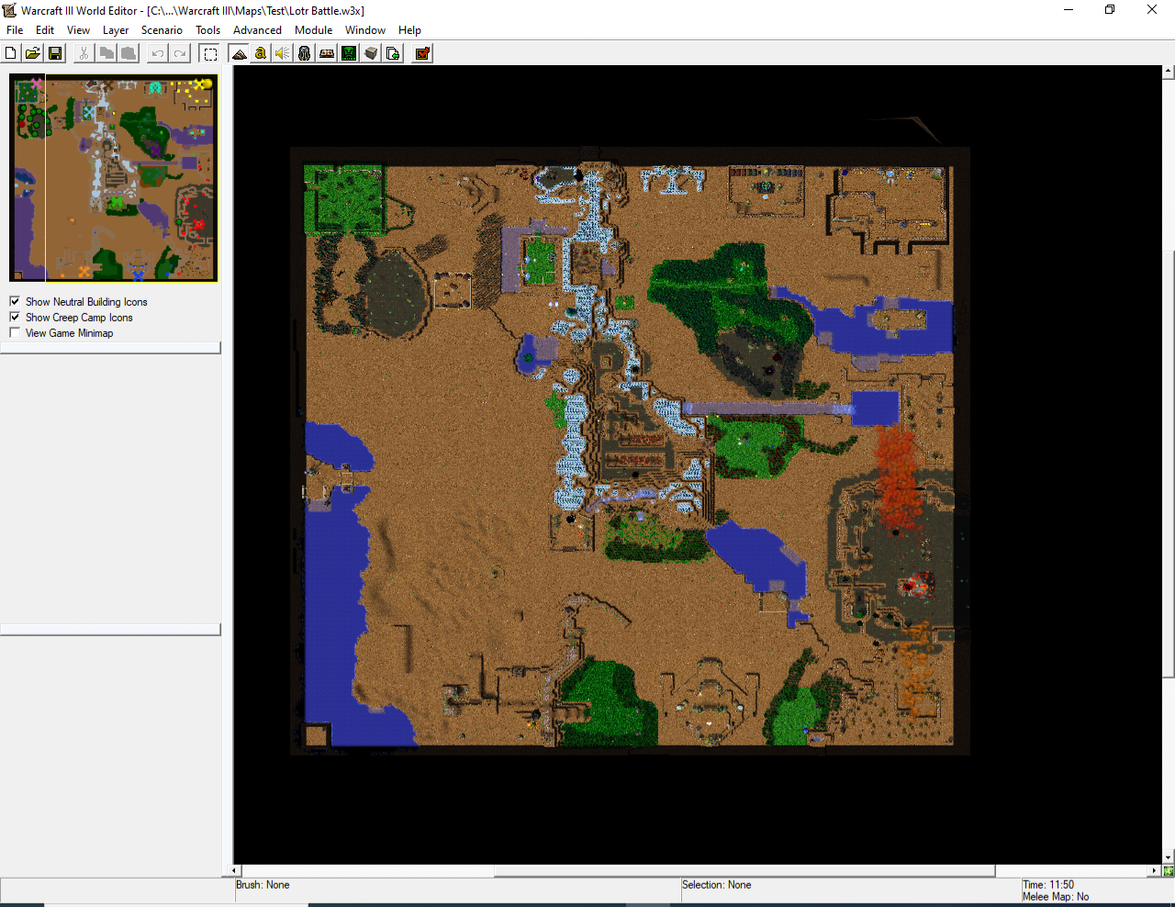
Task: Open the Module menu
Action: pos(313,30)
